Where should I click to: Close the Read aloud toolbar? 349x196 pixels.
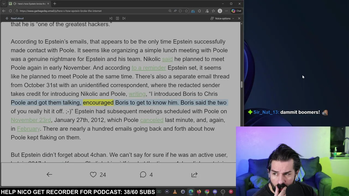click(x=239, y=18)
